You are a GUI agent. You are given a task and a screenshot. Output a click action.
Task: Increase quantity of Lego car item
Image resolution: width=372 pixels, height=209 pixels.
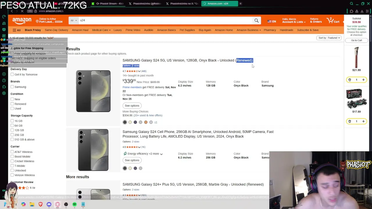point(363,121)
